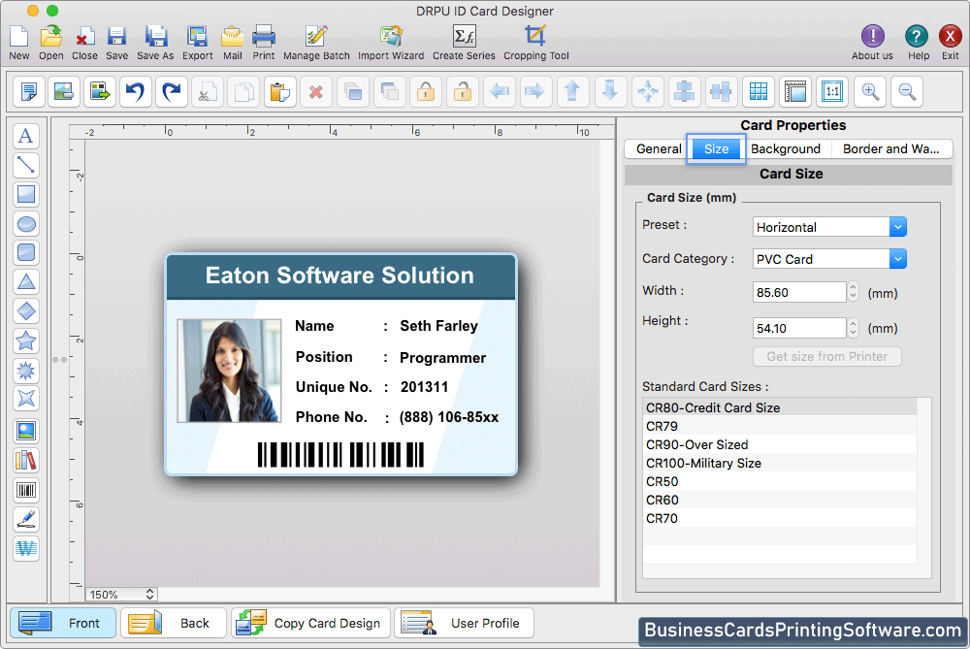
Task: Switch to the Background tab
Action: 786,149
